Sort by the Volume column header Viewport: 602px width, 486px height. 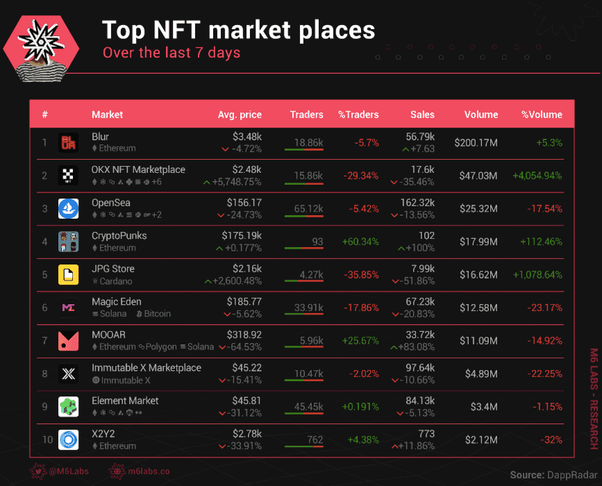[481, 115]
